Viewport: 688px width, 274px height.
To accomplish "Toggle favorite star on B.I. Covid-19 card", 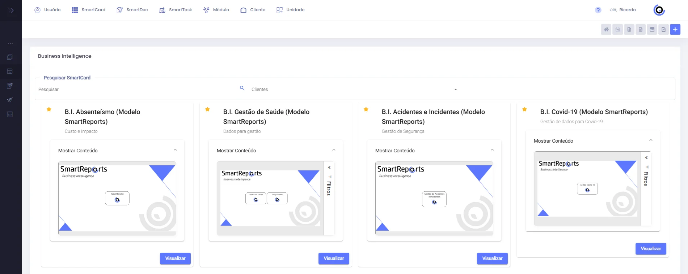I will coord(524,109).
